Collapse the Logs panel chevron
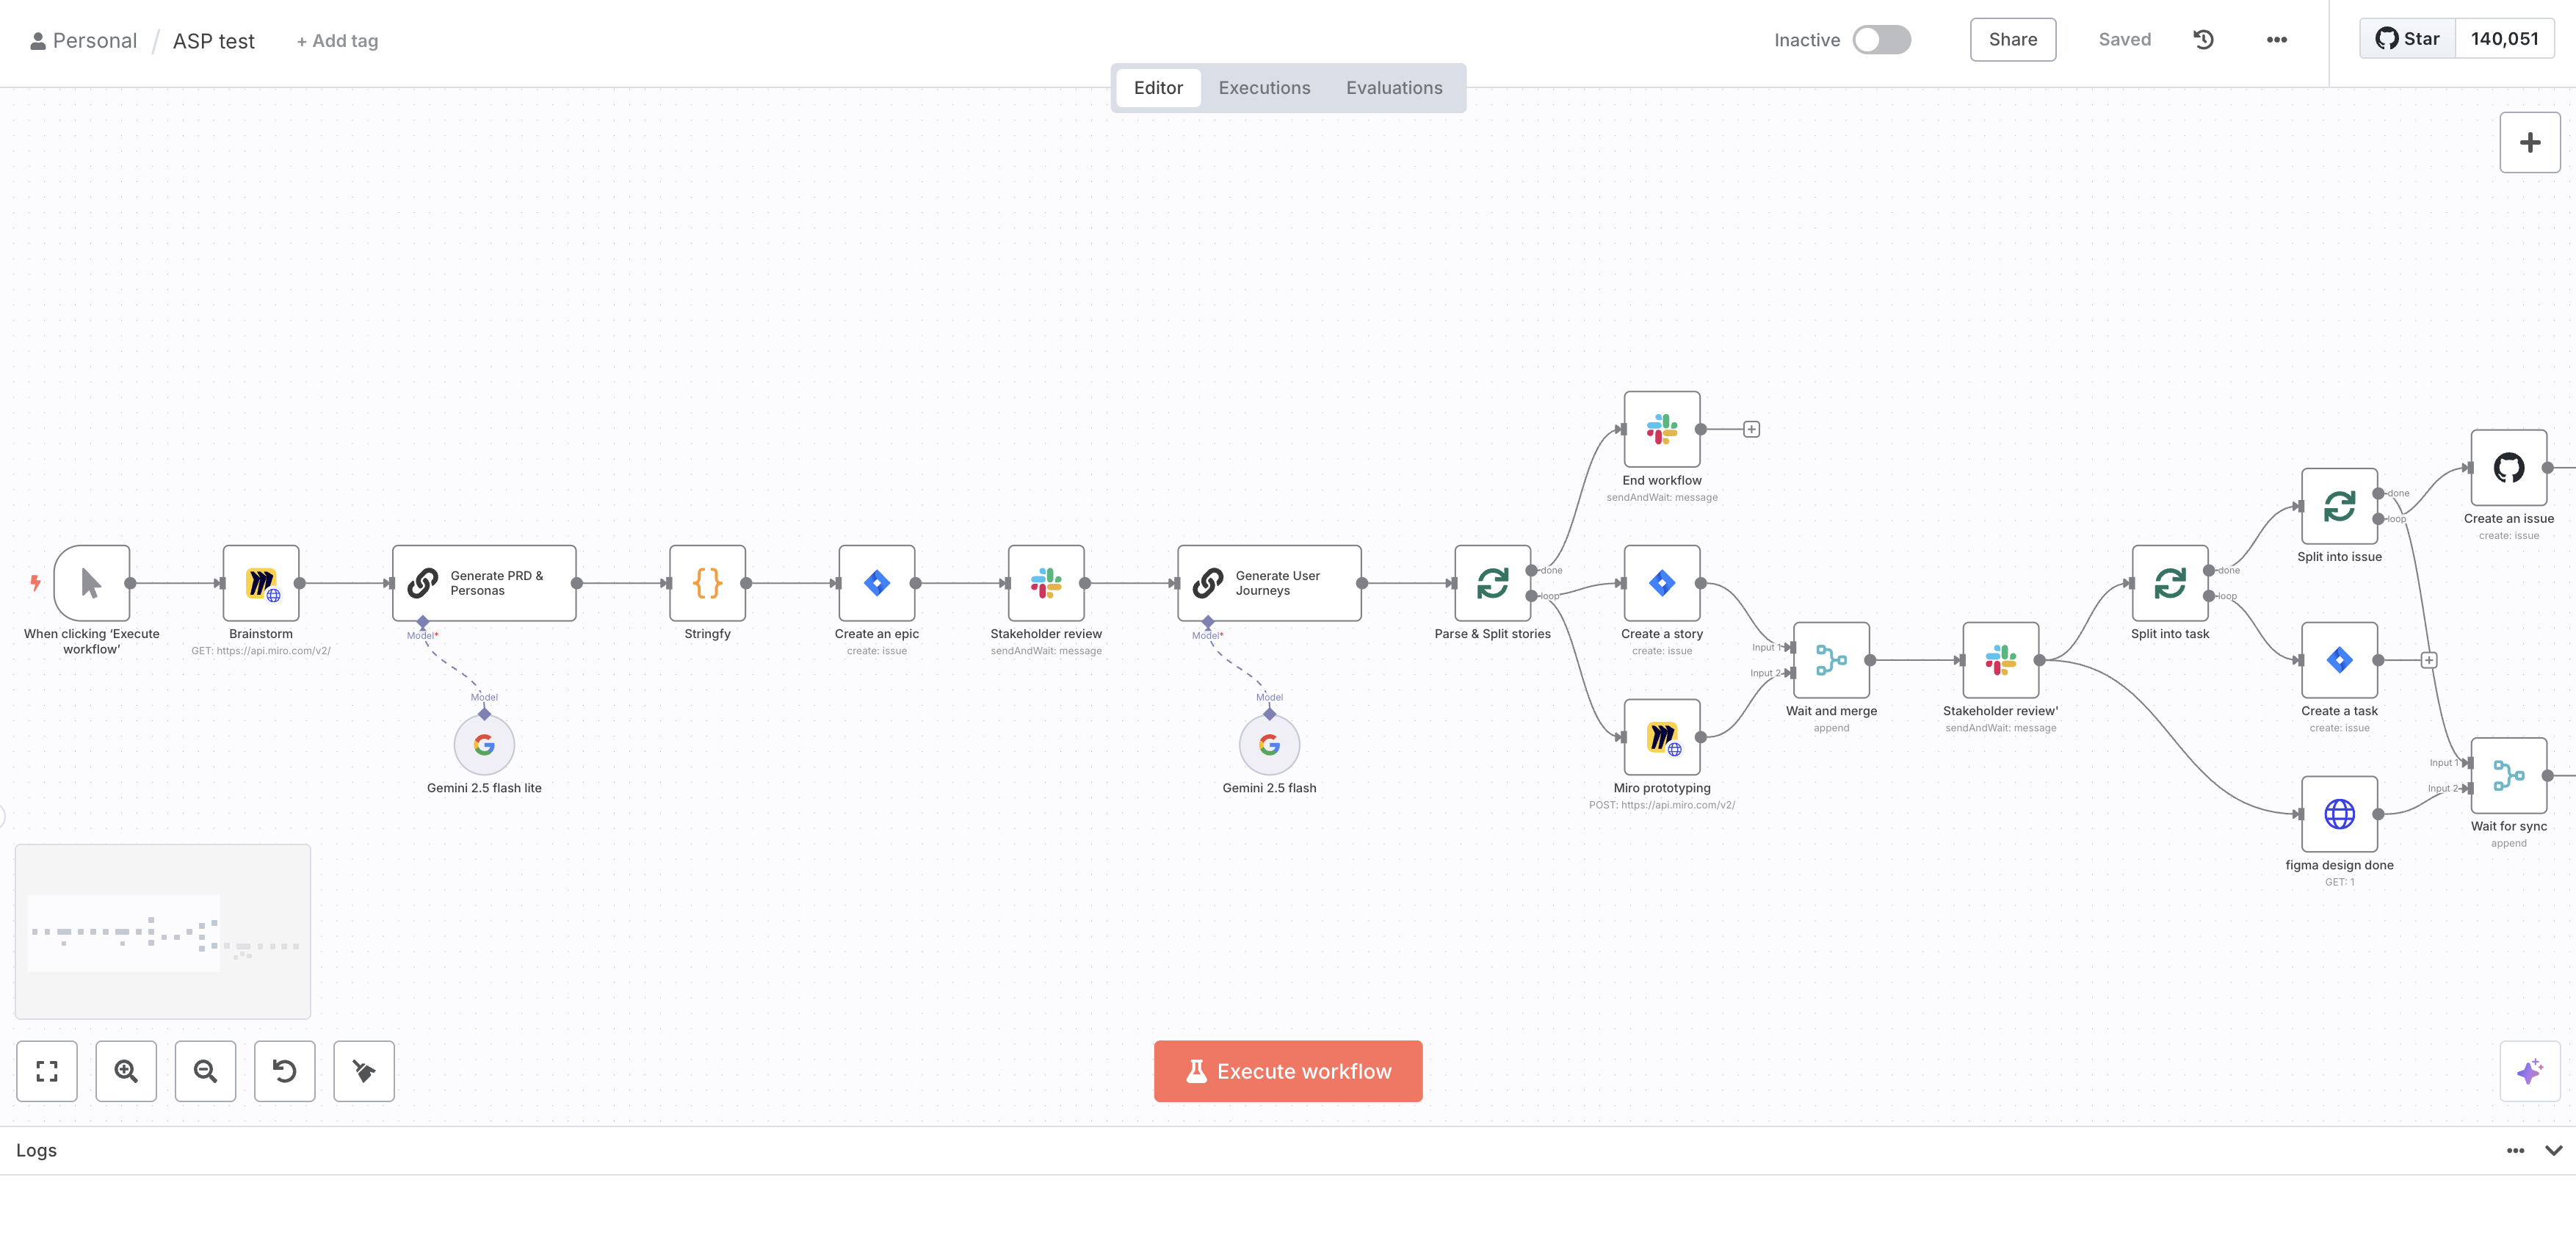 pos(2553,1150)
